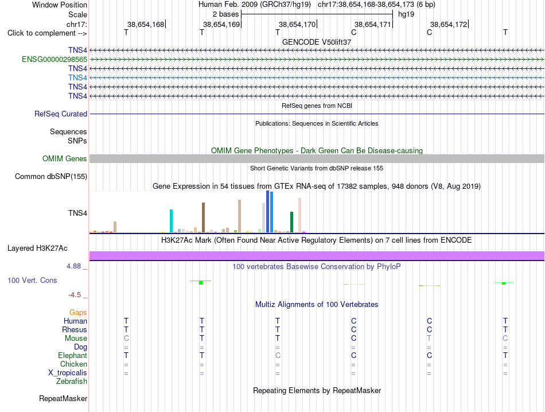Click the 38,654,170 coordinate in ruler
The width and height of the screenshot is (545, 412).
click(297, 24)
